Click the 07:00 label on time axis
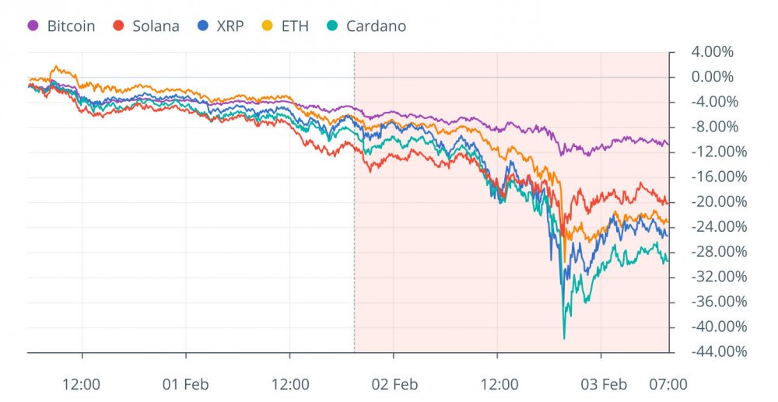Screen dimensions: 778x402 pyautogui.click(x=668, y=383)
